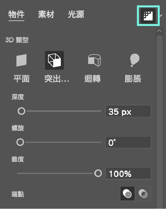Click the scrollbar up arrow
This screenshot has height=209, width=166.
coord(159,31)
